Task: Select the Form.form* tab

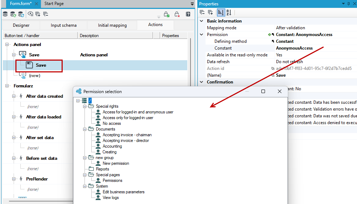Action: click(x=21, y=4)
